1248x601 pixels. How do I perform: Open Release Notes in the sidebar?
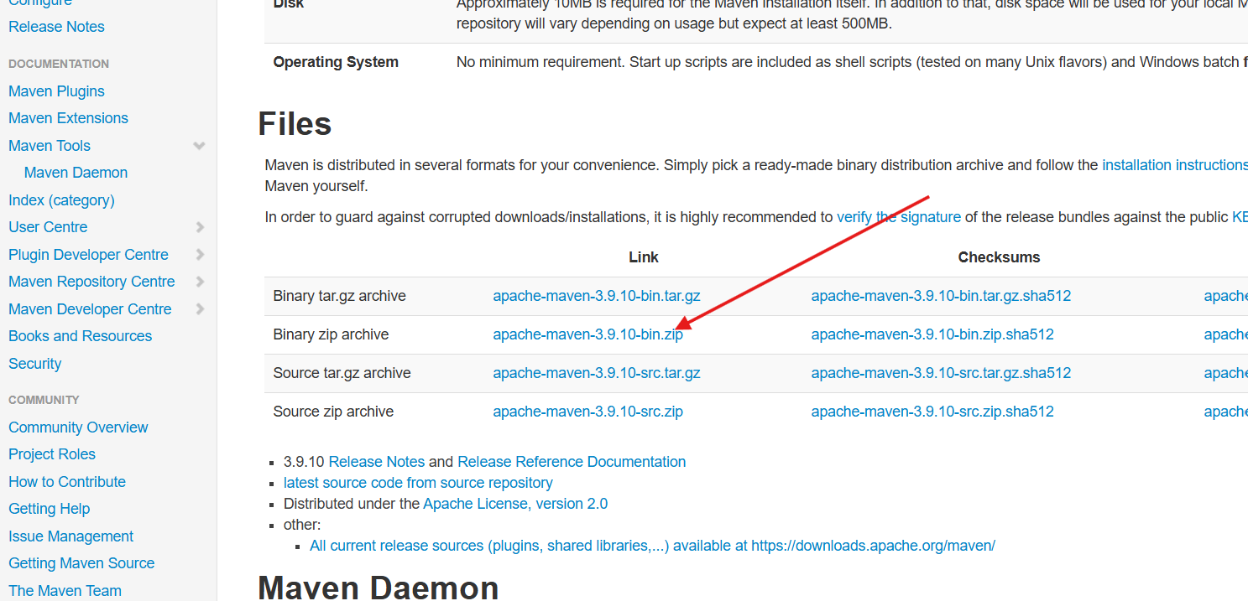click(56, 27)
